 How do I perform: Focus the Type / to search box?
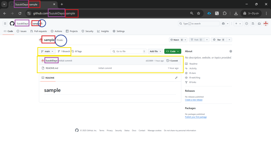point(199,24)
